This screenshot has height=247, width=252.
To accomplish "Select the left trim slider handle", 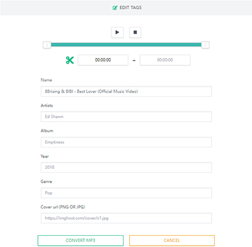I will [47, 45].
